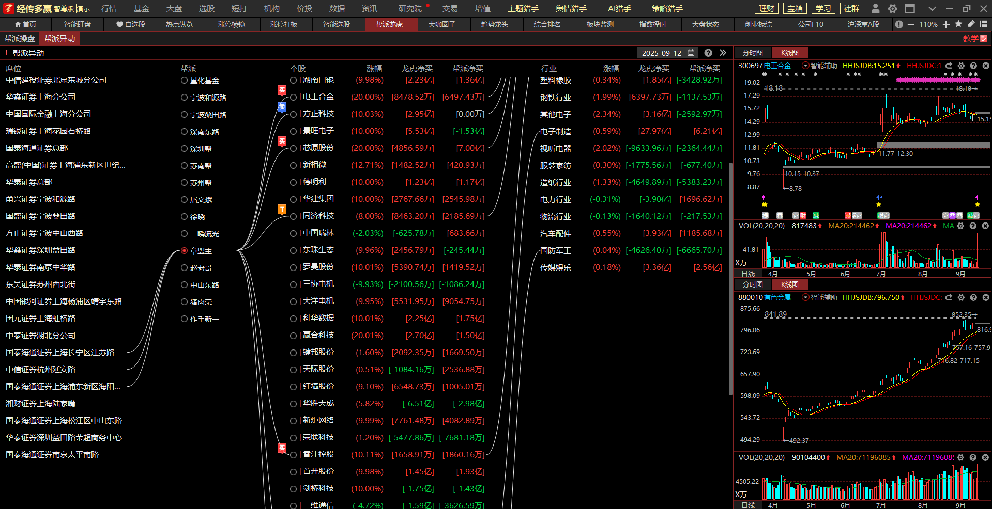Click the T marker beside 同济科技
Screen dimensions: 992x509
tap(282, 210)
